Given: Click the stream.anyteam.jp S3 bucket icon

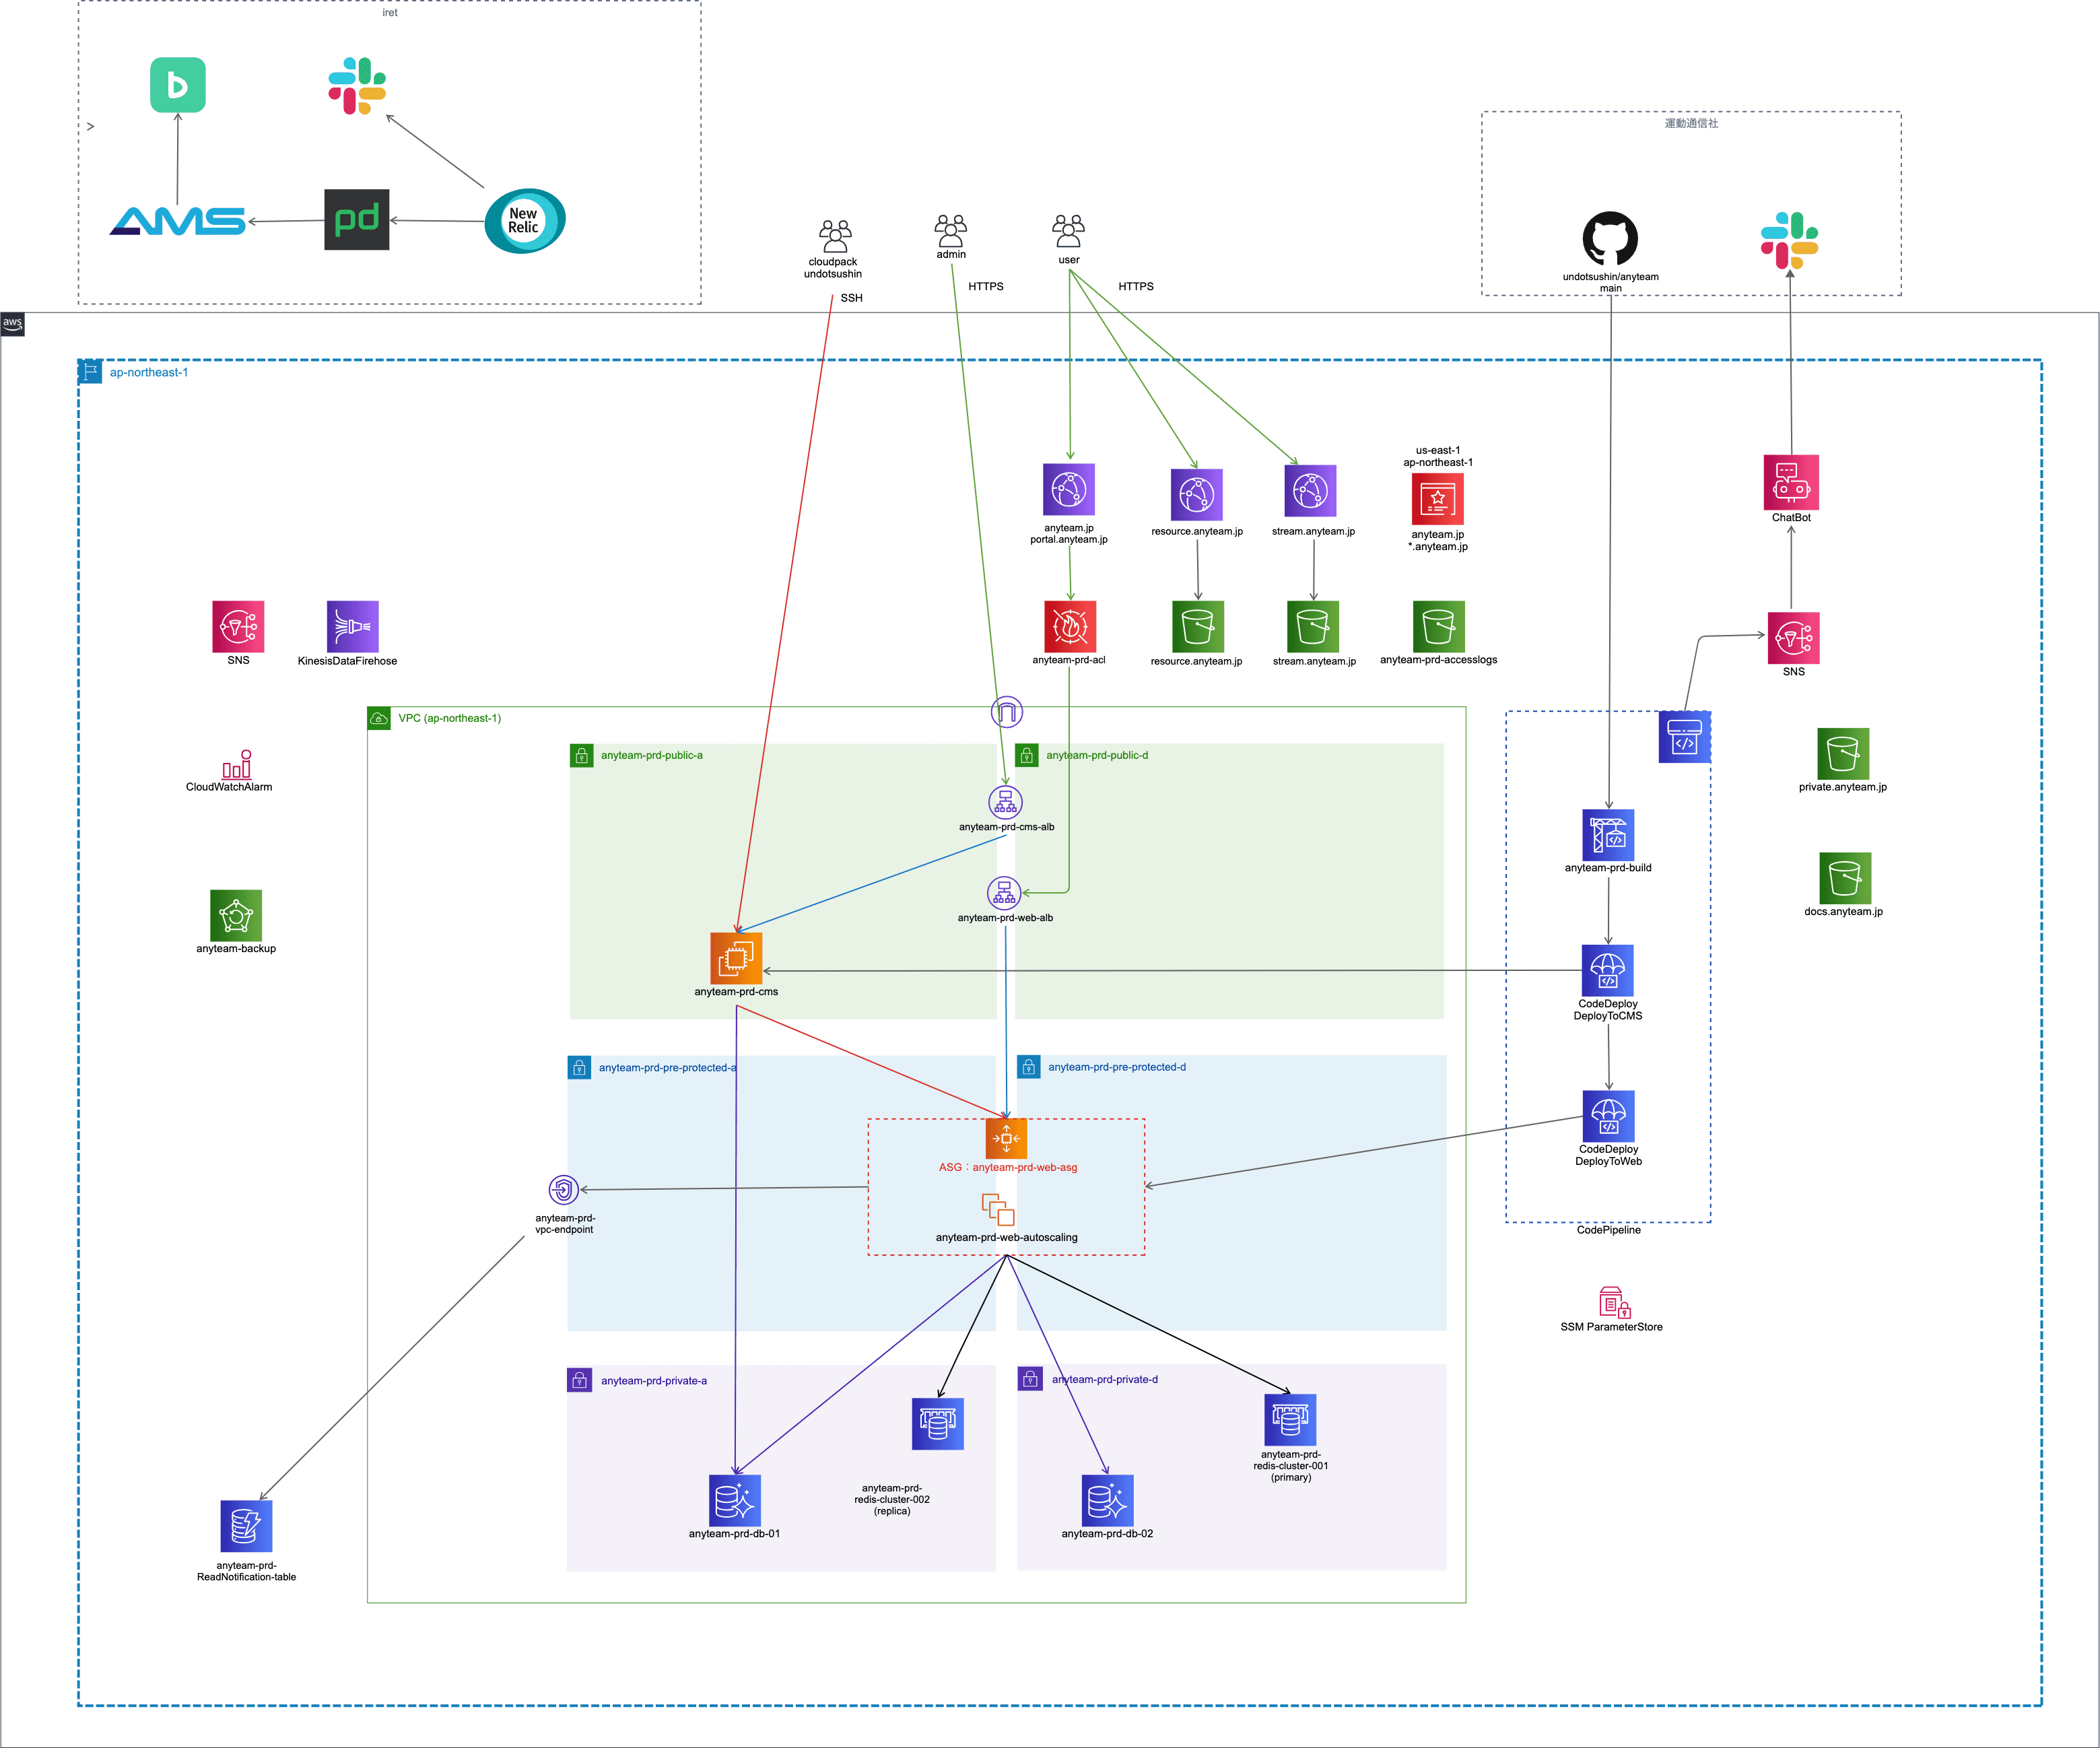Looking at the screenshot, I should pos(1313,626).
